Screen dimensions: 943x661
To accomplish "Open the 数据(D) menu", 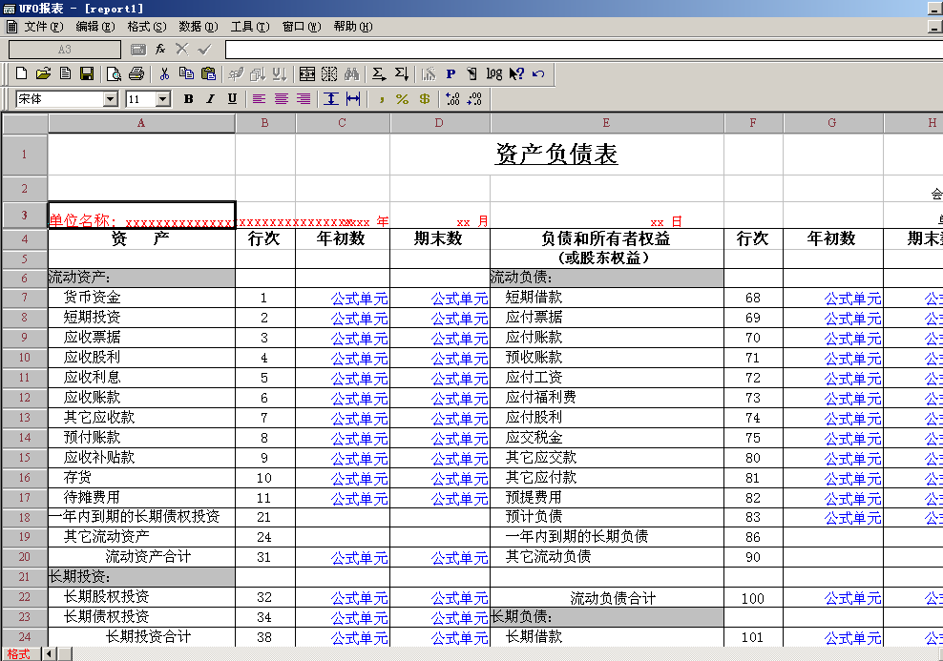I will pyautogui.click(x=199, y=27).
